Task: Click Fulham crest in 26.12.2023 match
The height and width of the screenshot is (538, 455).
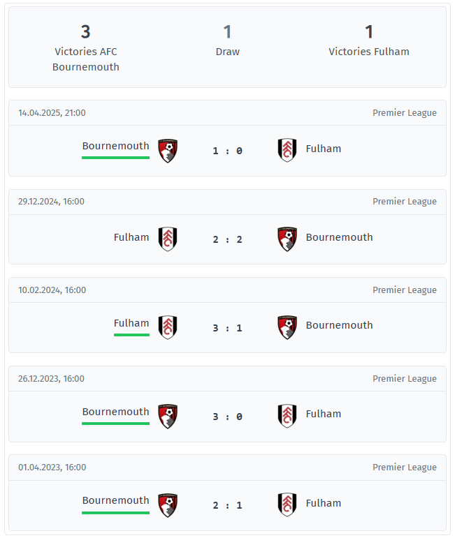Action: [287, 416]
